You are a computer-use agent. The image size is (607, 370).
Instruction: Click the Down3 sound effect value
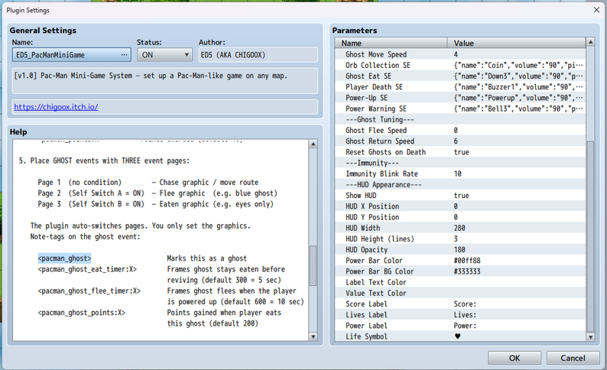518,76
